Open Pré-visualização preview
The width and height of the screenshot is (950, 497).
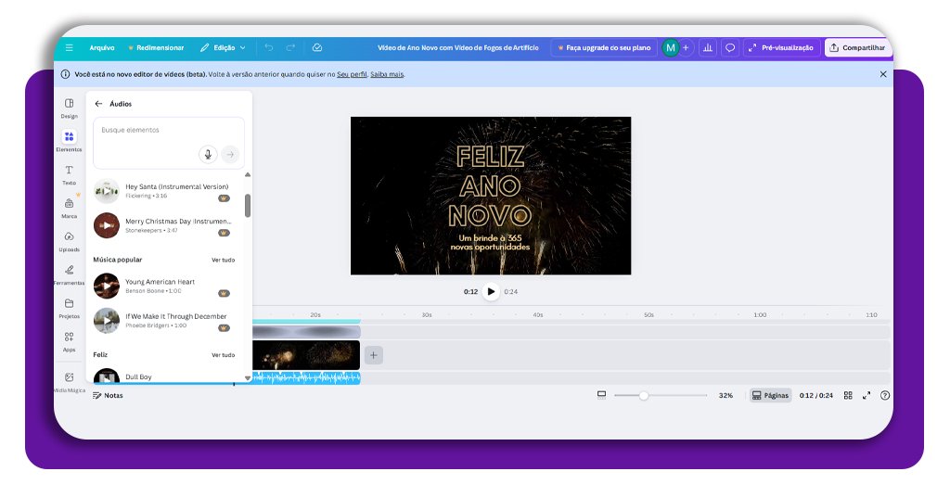coord(781,48)
